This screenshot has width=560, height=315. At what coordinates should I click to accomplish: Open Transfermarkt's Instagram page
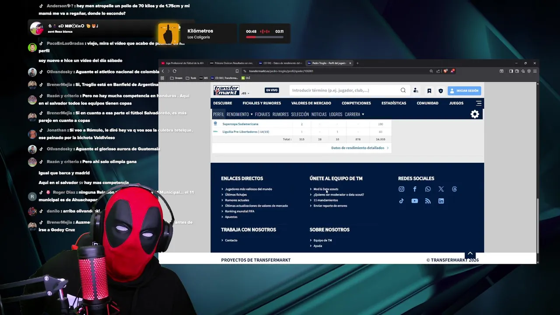tap(401, 189)
